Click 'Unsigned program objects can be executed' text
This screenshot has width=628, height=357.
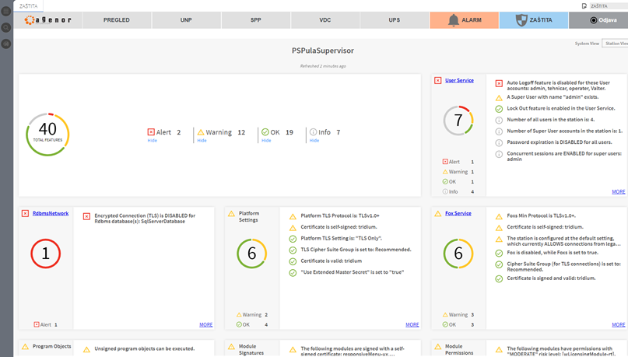(x=145, y=348)
